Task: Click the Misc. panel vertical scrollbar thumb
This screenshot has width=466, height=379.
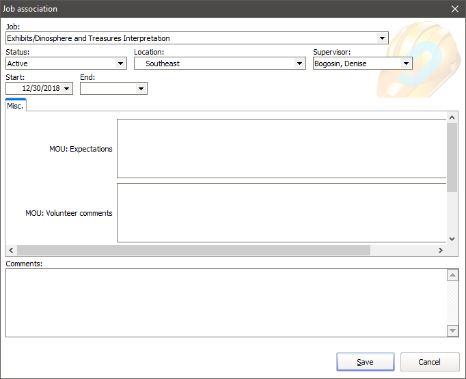Action: click(x=452, y=157)
